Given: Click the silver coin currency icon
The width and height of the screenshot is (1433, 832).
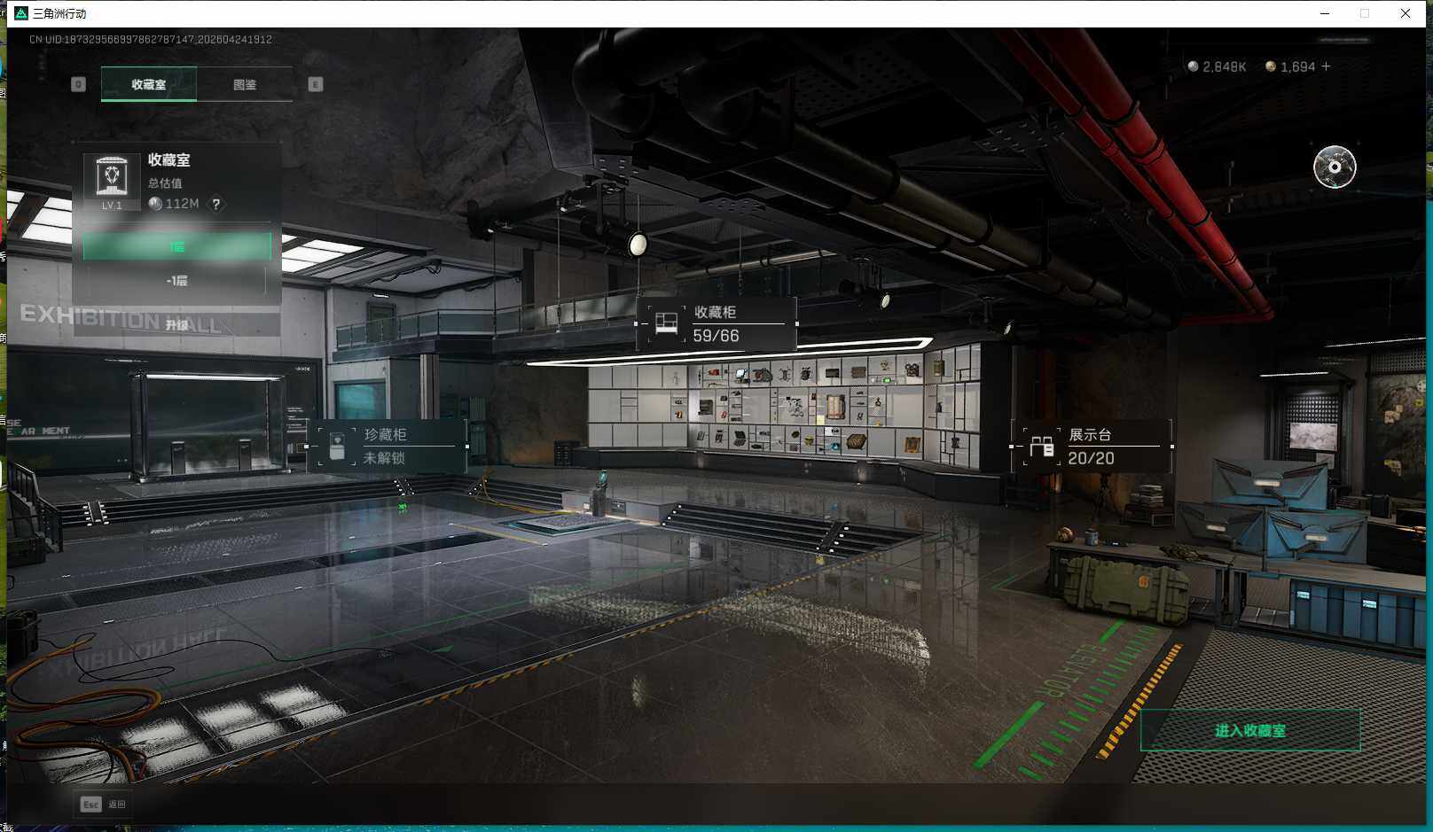Looking at the screenshot, I should [1193, 66].
